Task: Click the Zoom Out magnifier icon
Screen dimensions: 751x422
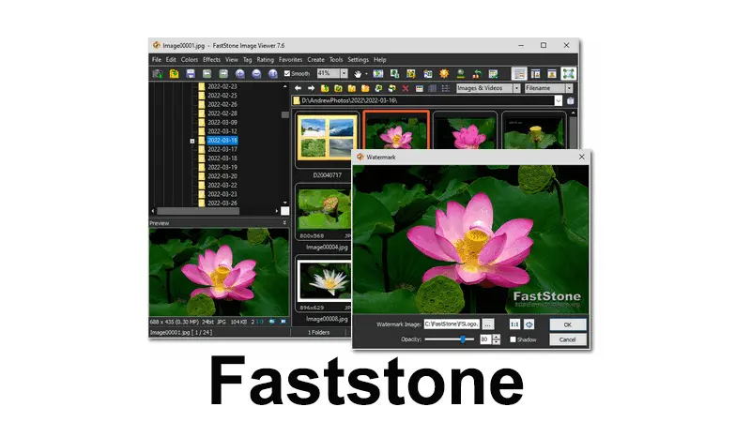Action: 256,74
